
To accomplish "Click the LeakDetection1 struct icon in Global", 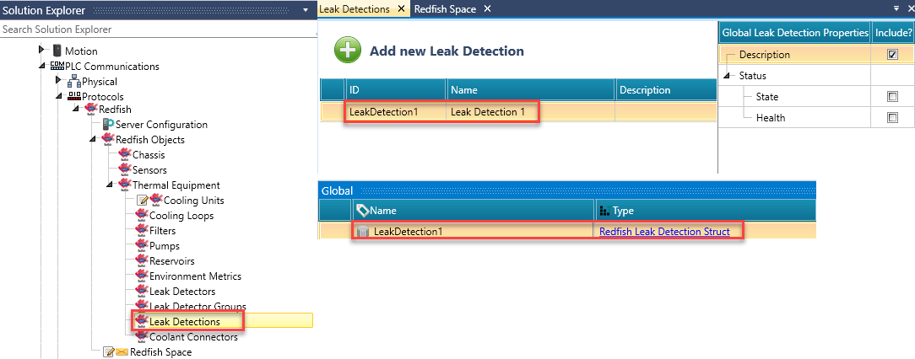I will (x=363, y=232).
